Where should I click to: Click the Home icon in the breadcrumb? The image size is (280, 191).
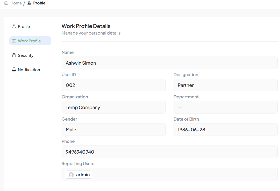(x=6, y=3)
